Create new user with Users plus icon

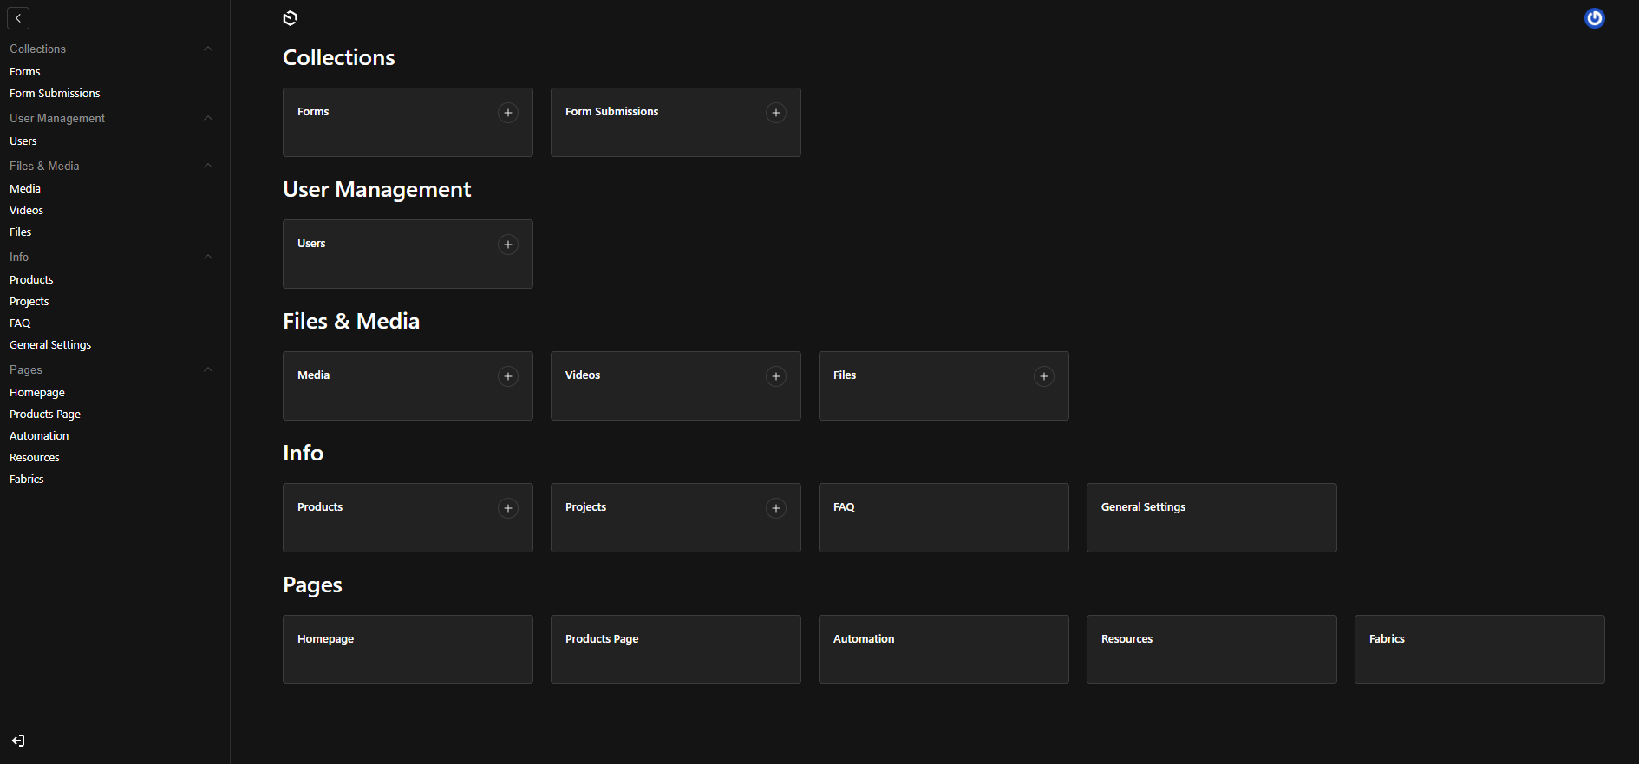508,245
